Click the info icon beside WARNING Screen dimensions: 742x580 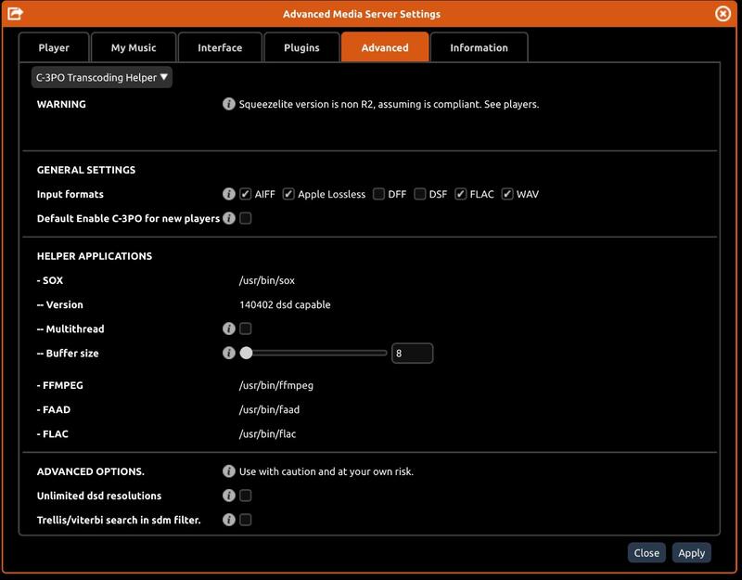229,105
